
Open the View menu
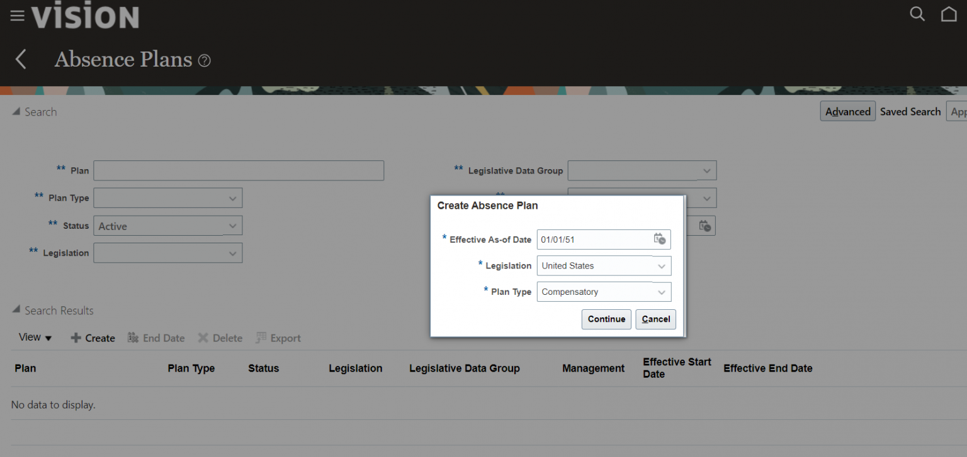pos(35,338)
